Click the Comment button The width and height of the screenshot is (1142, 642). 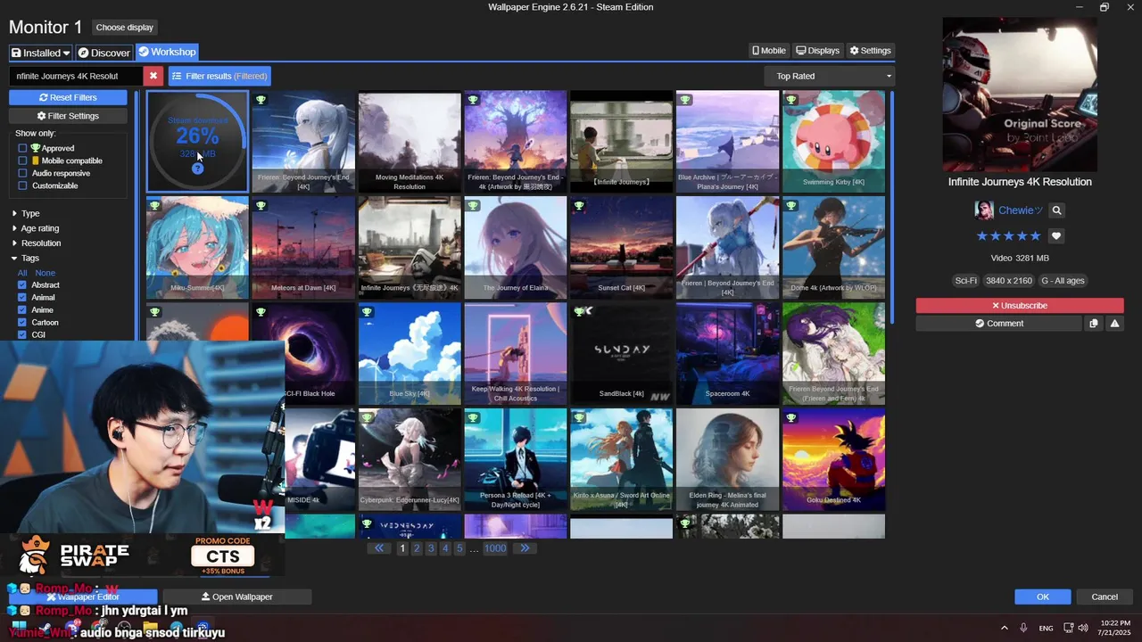pos(999,324)
